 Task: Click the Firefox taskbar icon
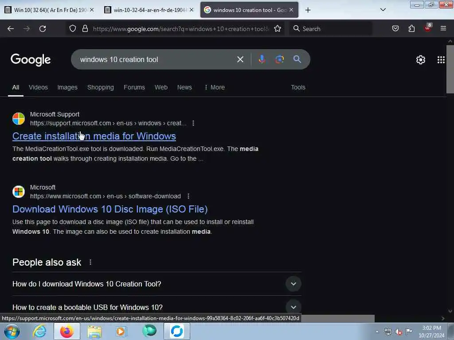pos(67,331)
